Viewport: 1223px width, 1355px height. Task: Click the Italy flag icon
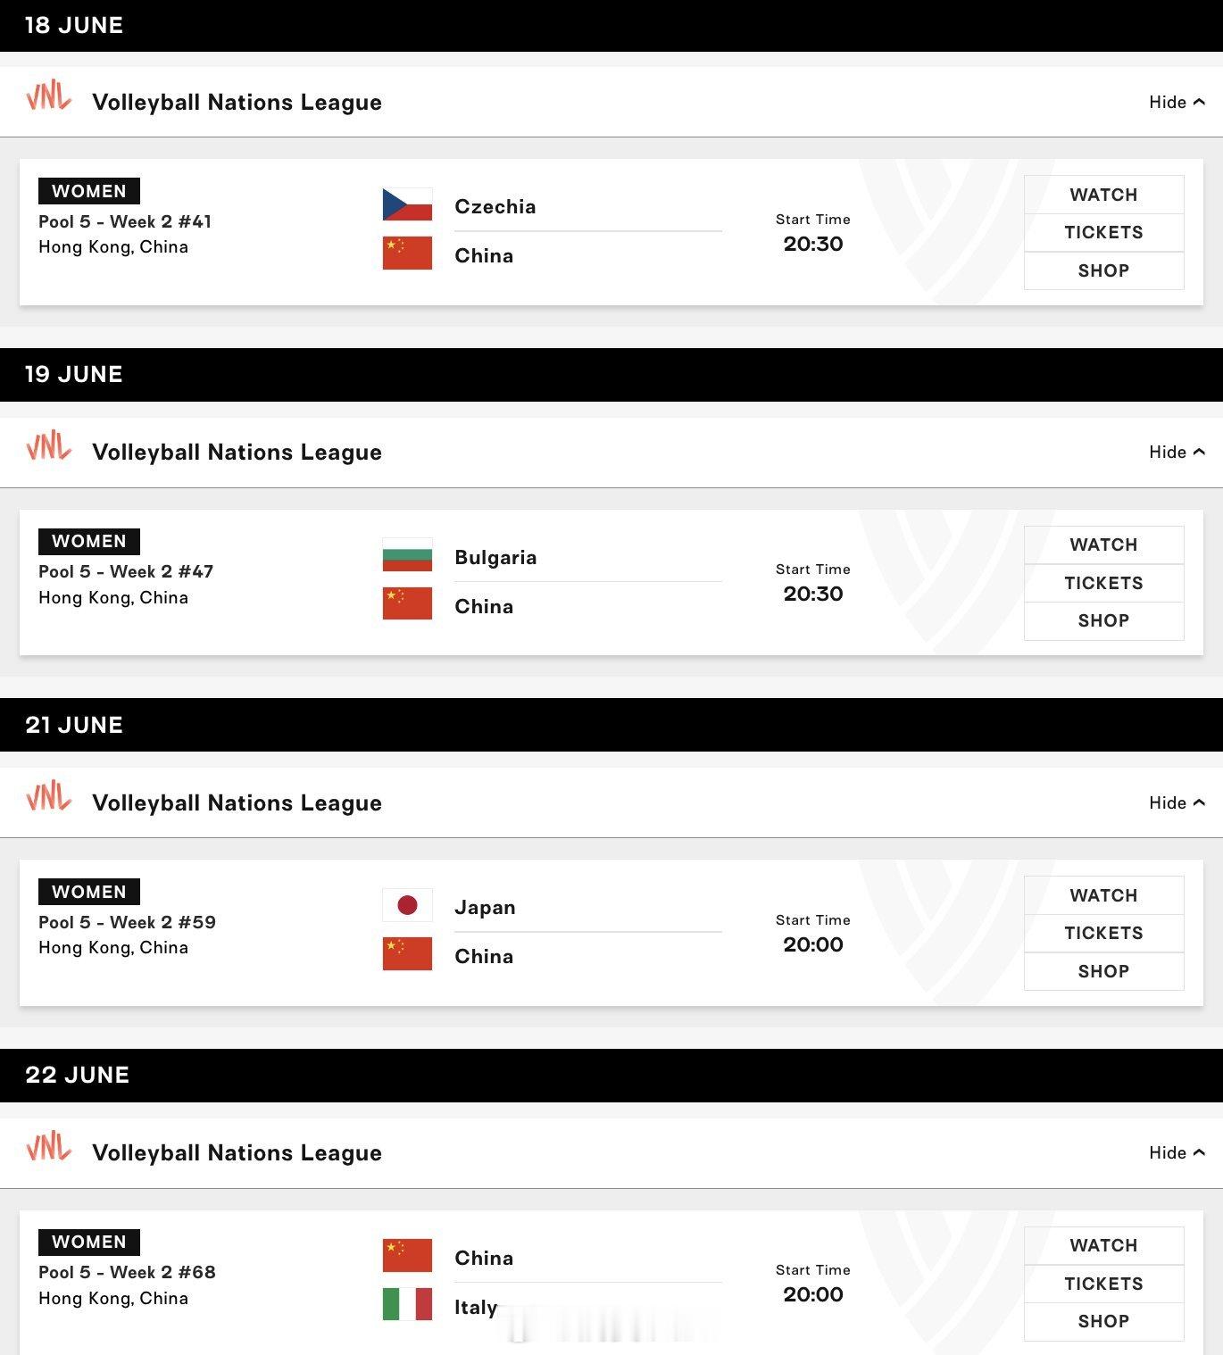[x=407, y=1304]
